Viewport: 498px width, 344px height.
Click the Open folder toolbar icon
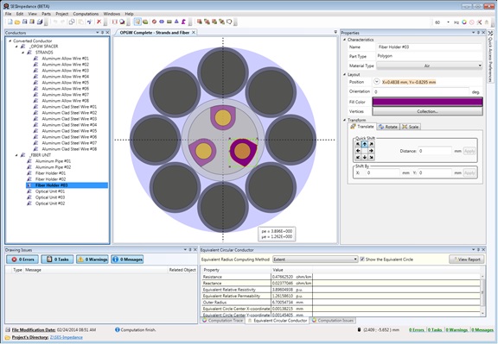[17, 22]
